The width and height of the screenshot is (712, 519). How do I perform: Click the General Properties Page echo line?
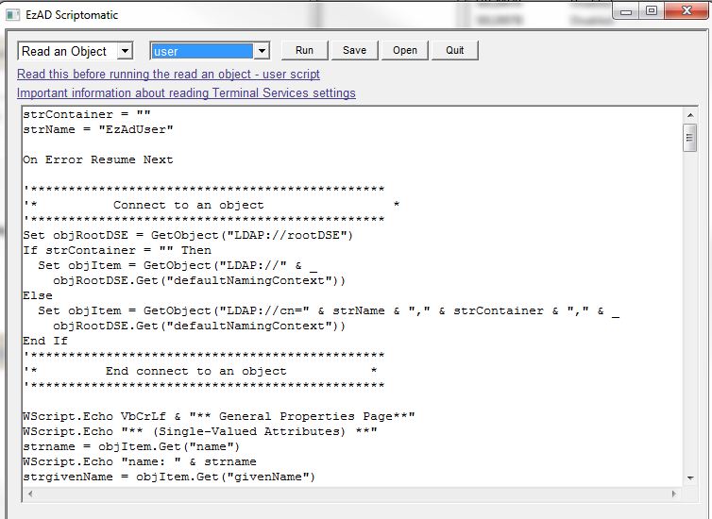(219, 416)
